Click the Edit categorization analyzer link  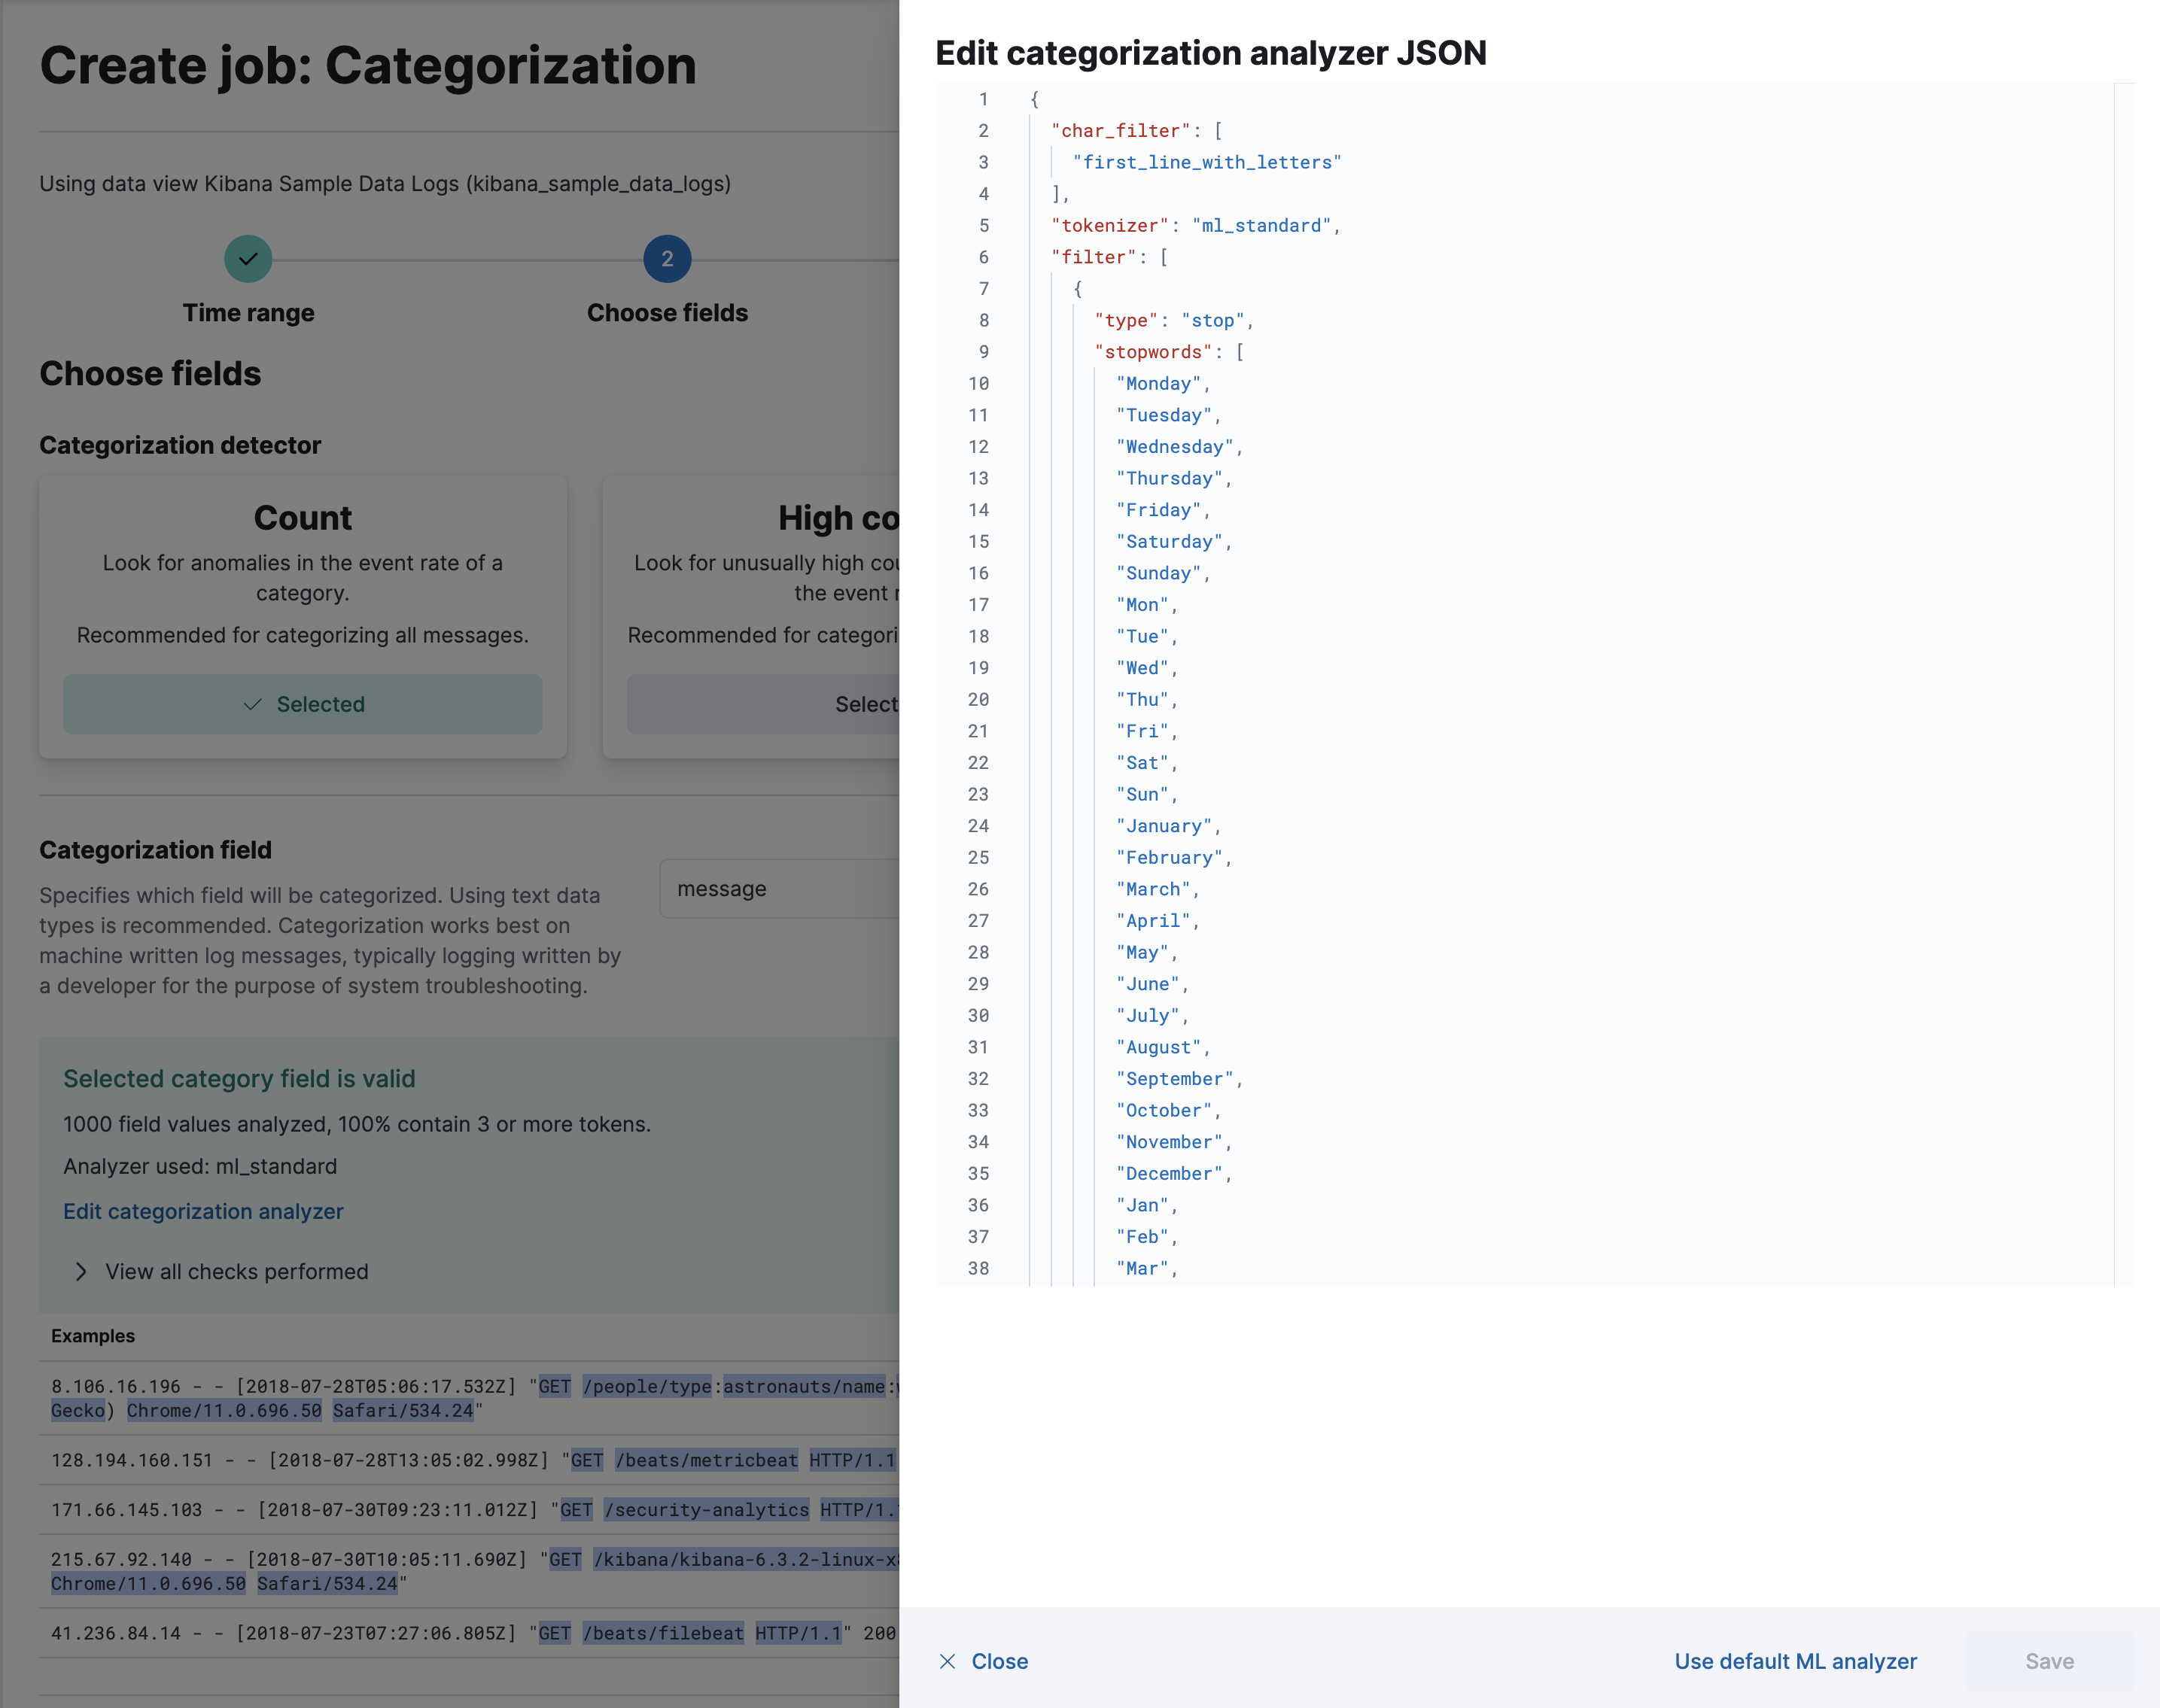(x=203, y=1210)
